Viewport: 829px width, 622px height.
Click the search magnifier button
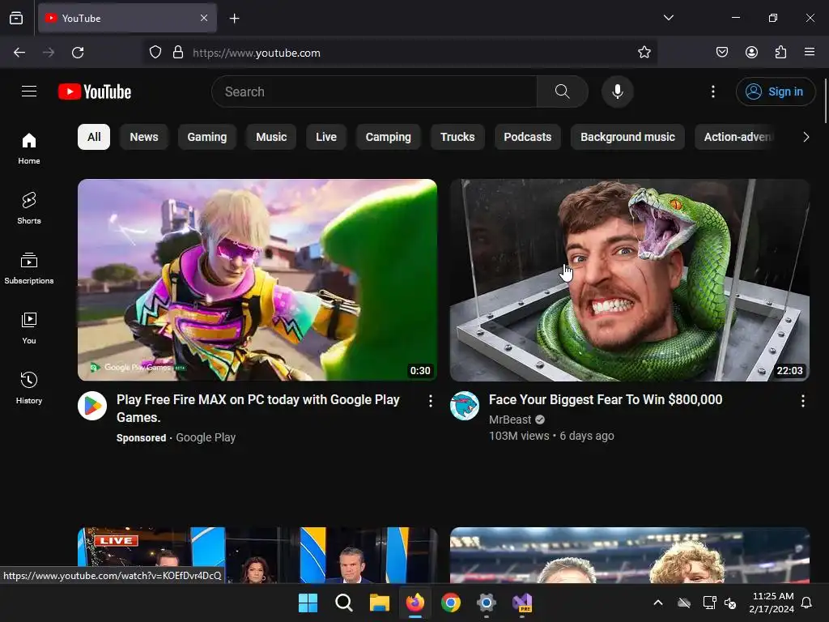563,92
